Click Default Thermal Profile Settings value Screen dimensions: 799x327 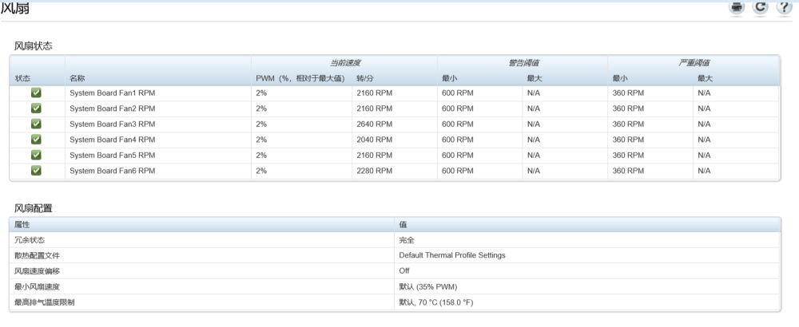coord(452,255)
